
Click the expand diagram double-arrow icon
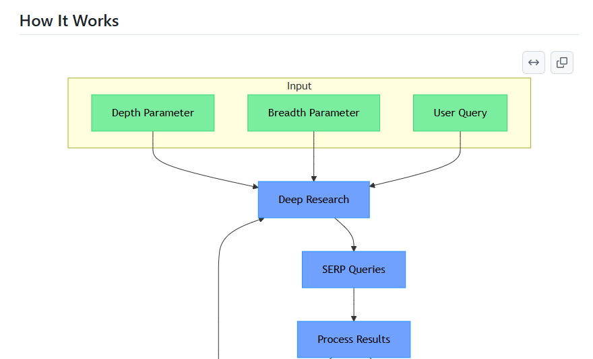[x=533, y=63]
